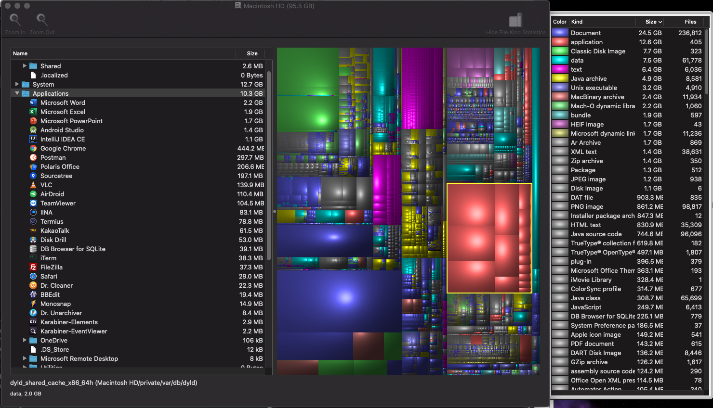Select the Dr. Unarchiver row

click(139, 313)
